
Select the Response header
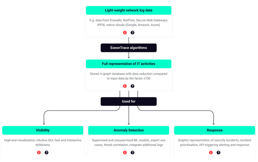(x=214, y=130)
